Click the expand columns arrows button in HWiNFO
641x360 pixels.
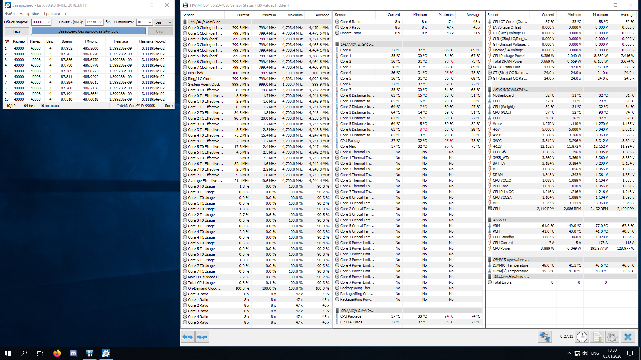188,337
